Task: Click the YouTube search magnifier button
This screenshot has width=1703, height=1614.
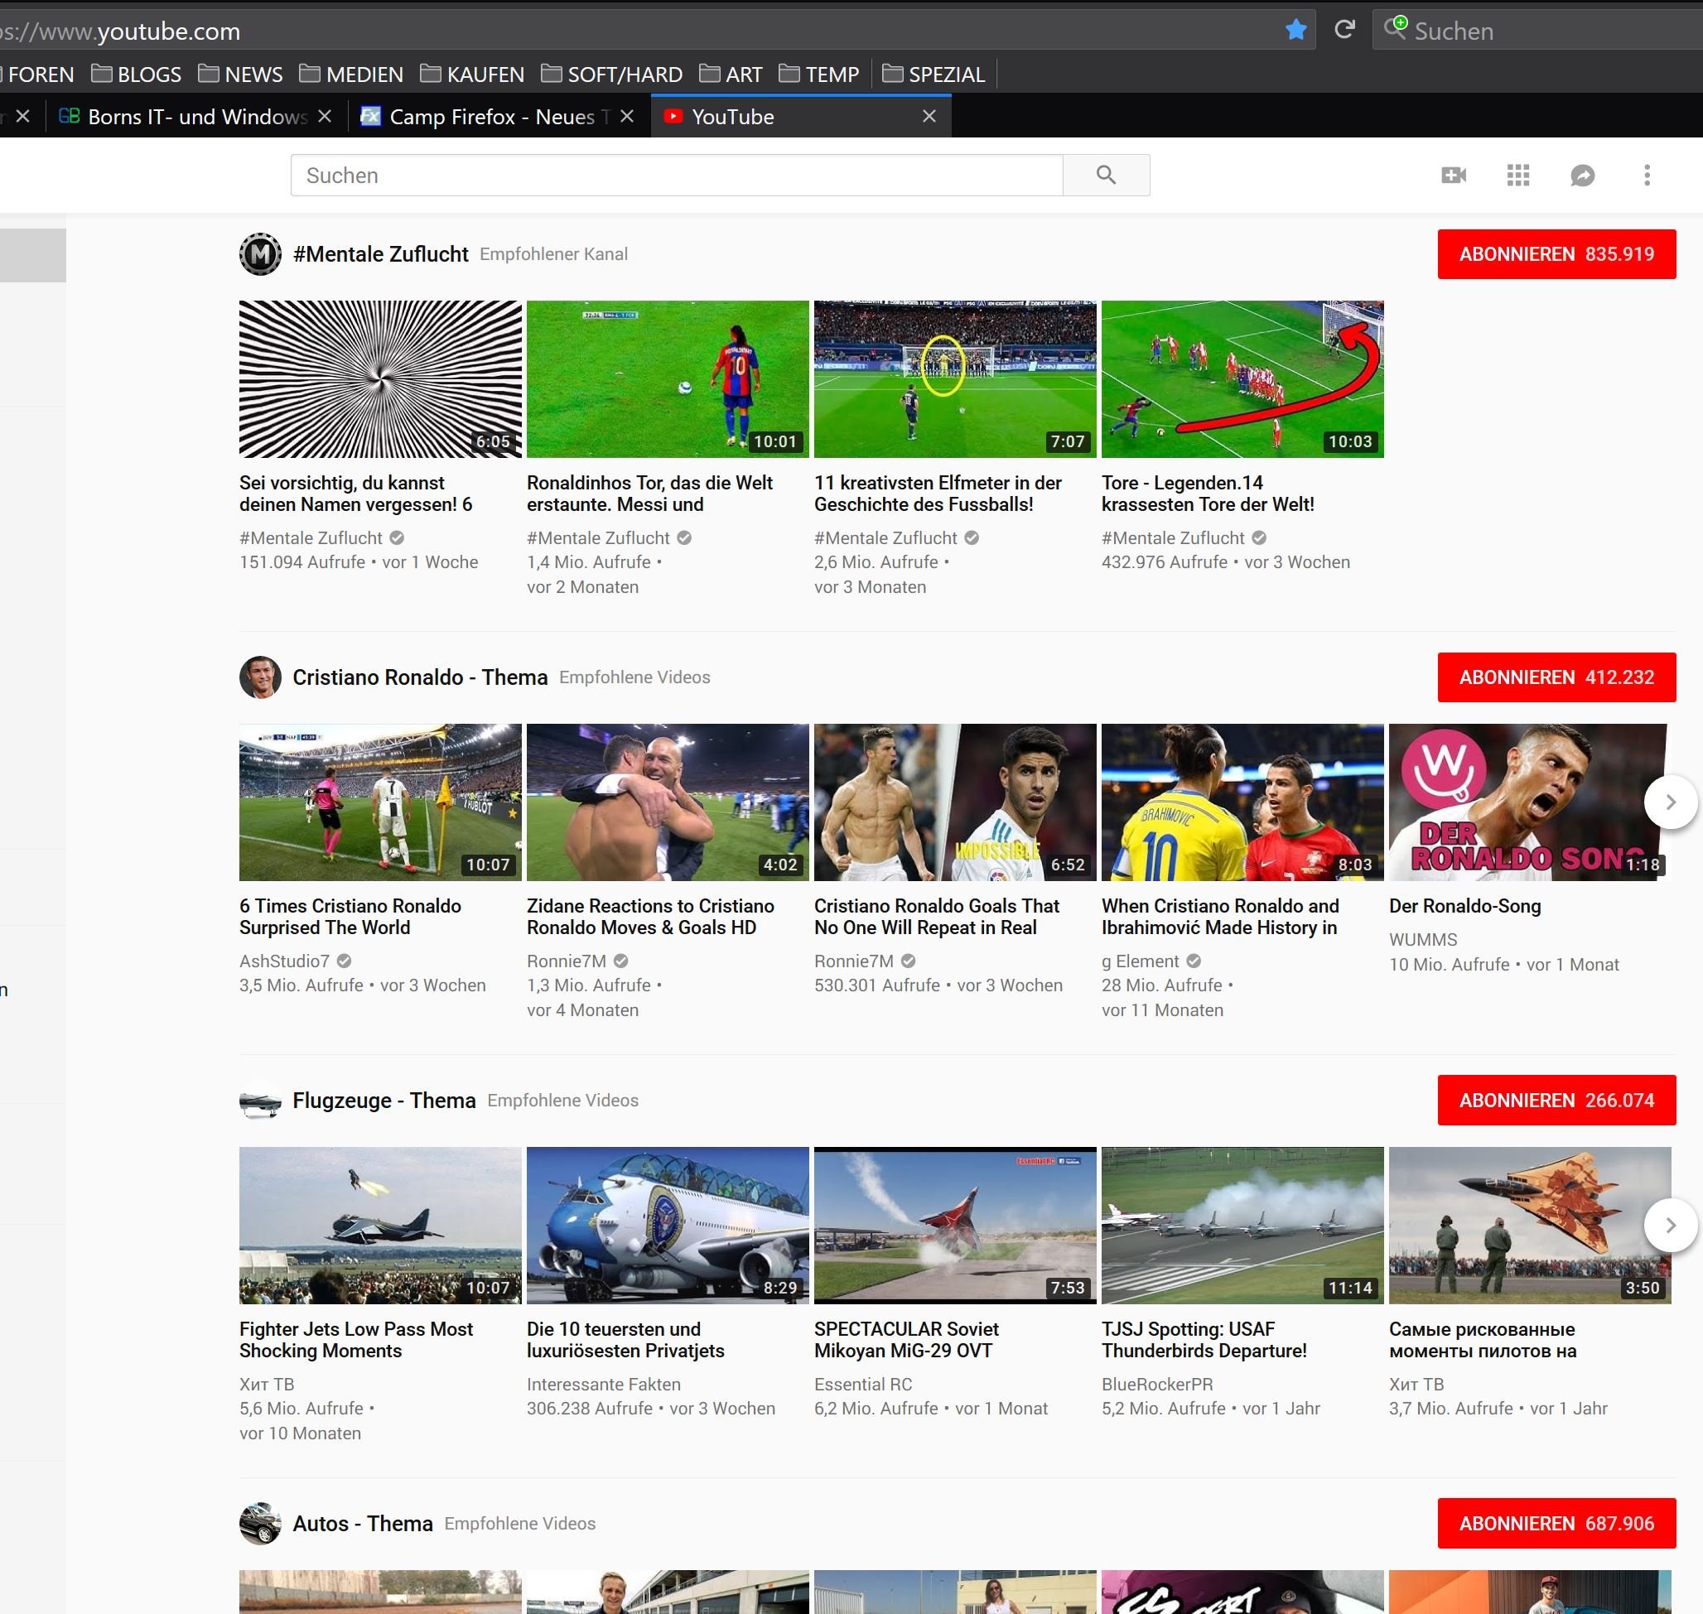Action: pyautogui.click(x=1106, y=176)
